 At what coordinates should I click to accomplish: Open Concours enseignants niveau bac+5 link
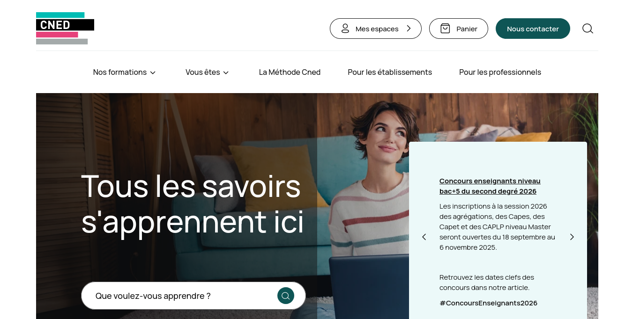coord(490,186)
